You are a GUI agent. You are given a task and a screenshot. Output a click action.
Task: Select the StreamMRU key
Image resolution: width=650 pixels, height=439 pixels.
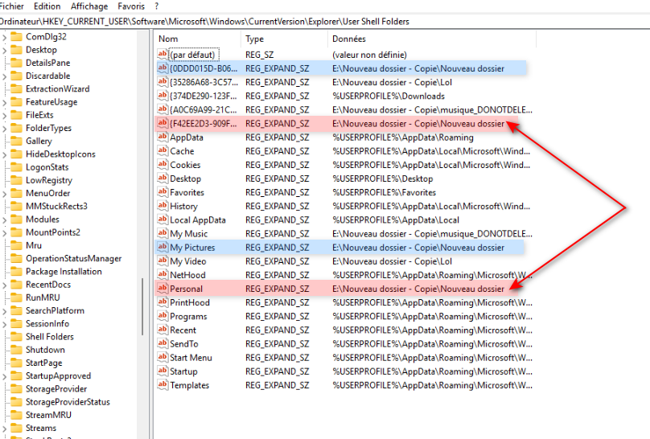pyautogui.click(x=48, y=415)
